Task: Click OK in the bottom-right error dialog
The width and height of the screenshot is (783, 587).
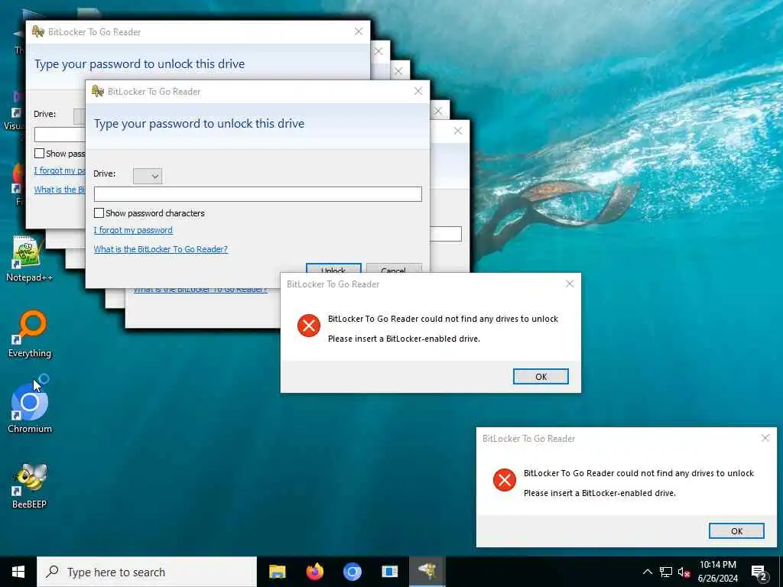Action: coord(736,530)
